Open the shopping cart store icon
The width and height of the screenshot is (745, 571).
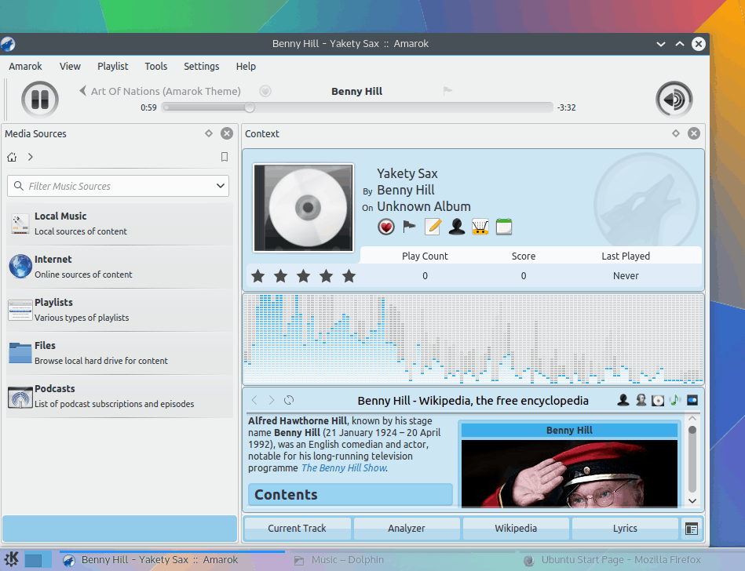tap(480, 227)
